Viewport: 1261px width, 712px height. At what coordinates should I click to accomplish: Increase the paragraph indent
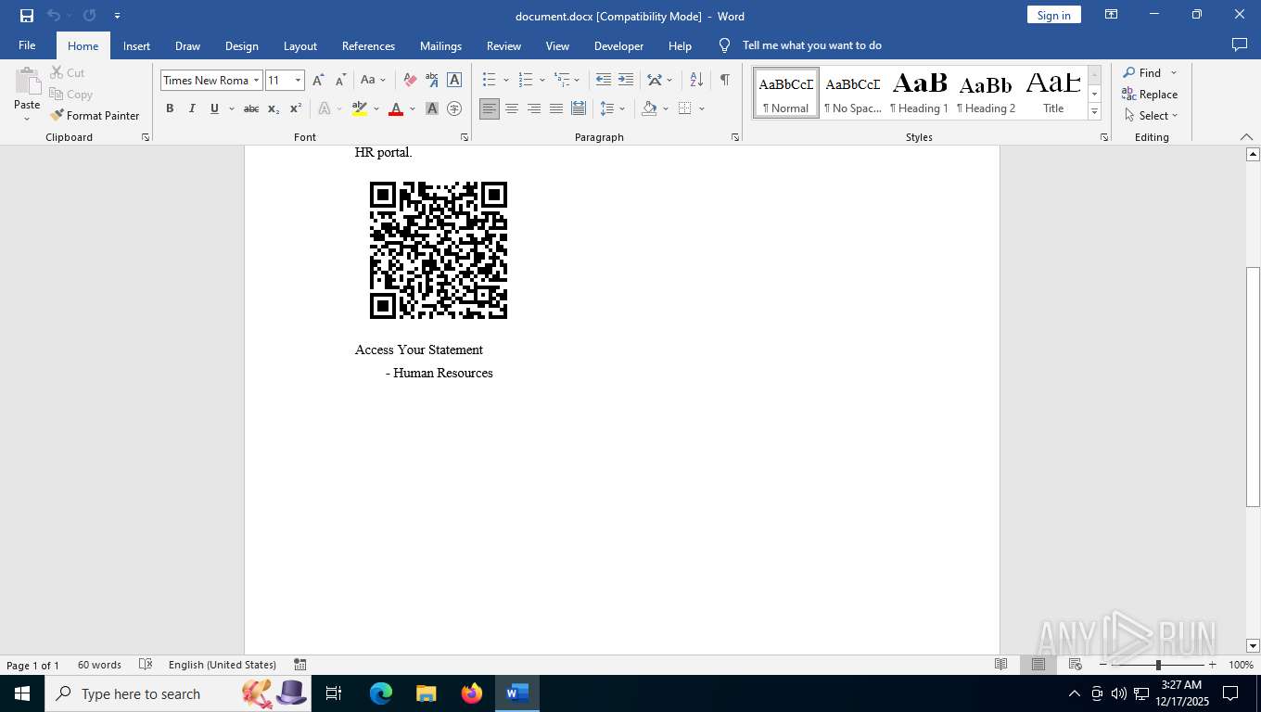(626, 81)
